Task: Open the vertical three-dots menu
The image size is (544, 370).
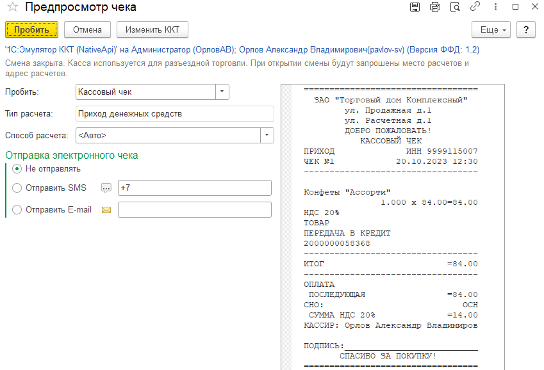Action: point(494,7)
